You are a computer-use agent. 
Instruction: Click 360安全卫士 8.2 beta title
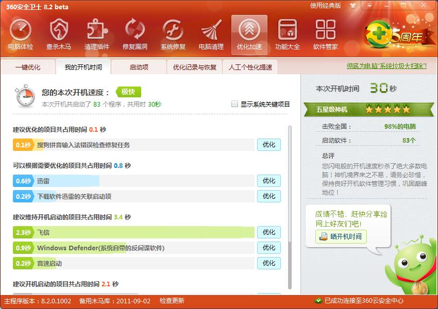pos(37,7)
